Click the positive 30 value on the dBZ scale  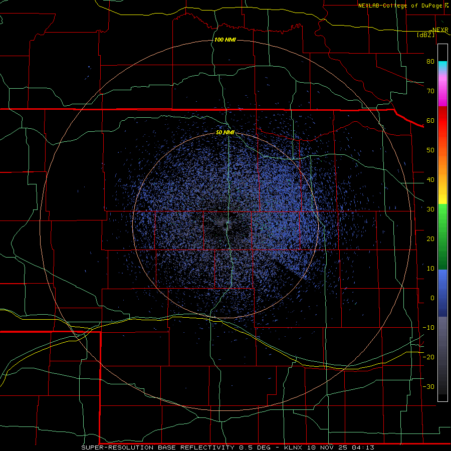tap(430, 209)
